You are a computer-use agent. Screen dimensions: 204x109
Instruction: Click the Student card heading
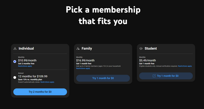[151, 48]
